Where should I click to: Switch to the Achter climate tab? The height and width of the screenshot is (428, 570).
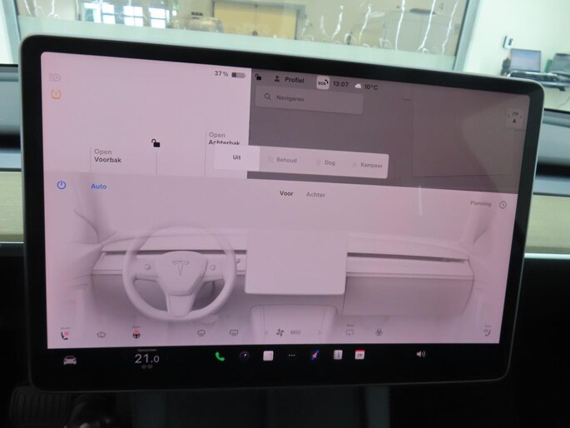point(316,195)
